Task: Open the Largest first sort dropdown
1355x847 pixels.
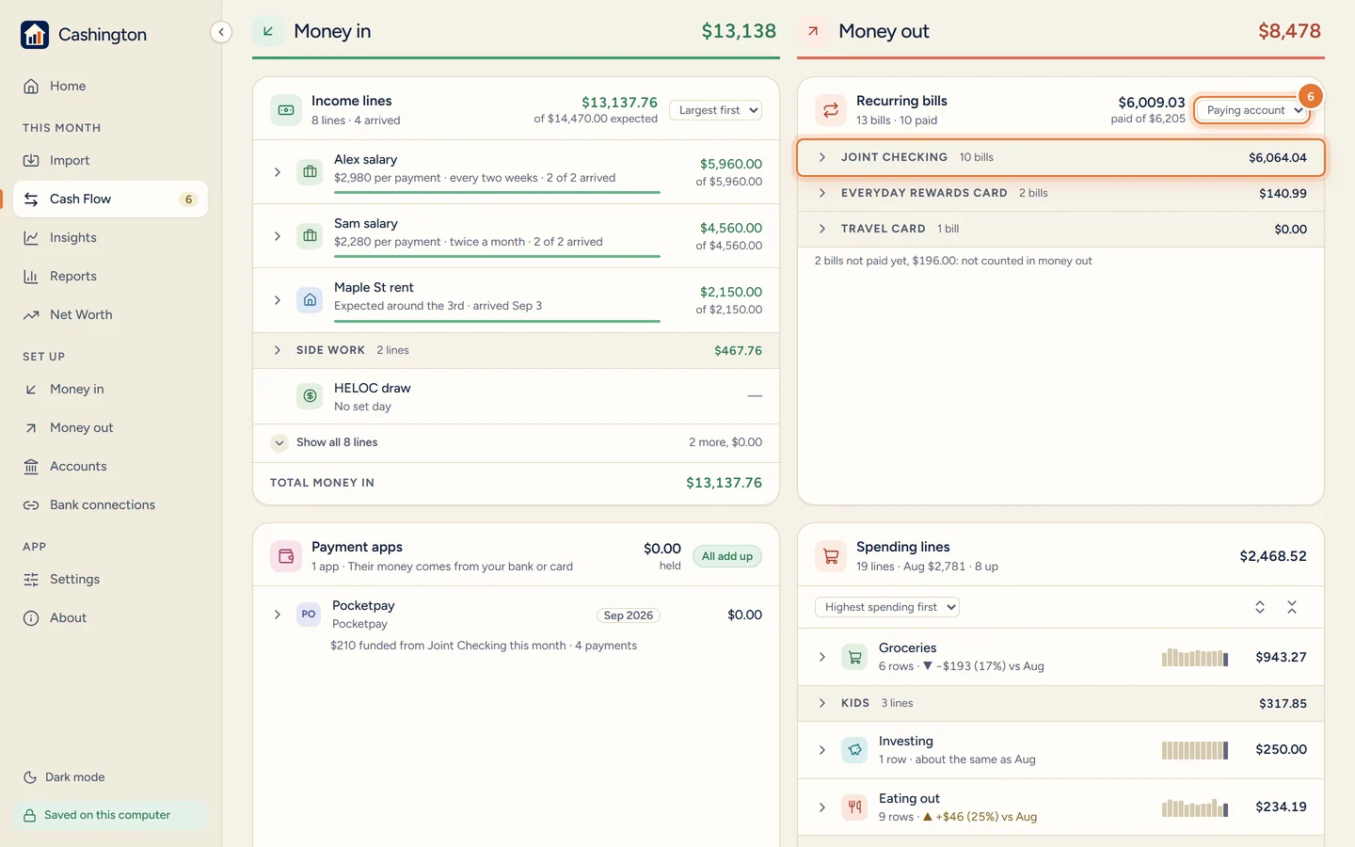Action: [715, 110]
